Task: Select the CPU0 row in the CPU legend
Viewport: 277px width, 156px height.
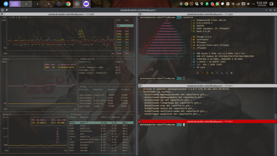Action: (125, 31)
